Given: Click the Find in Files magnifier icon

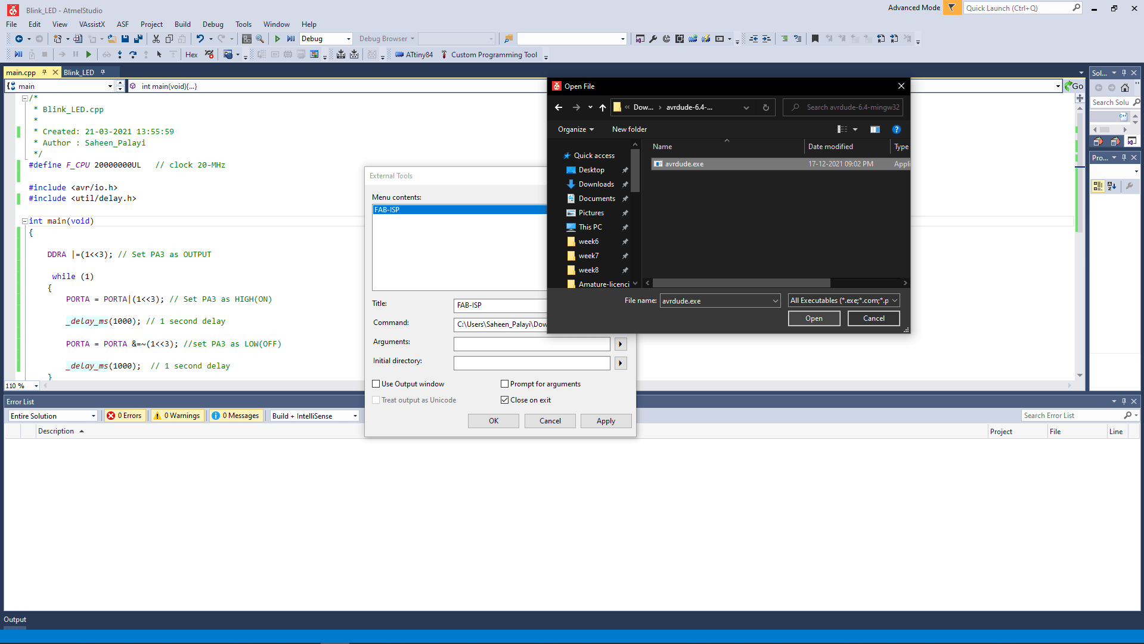Looking at the screenshot, I should [x=260, y=39].
